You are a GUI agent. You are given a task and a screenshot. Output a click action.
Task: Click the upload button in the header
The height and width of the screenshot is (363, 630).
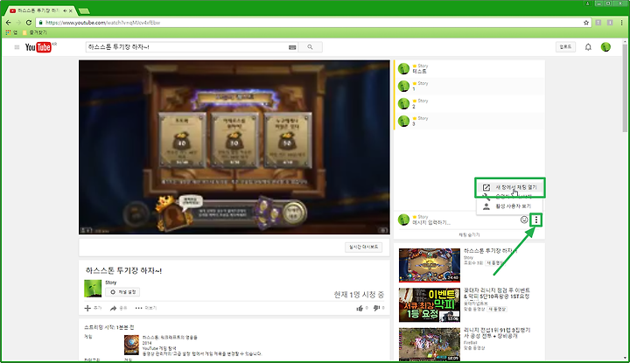pos(565,47)
